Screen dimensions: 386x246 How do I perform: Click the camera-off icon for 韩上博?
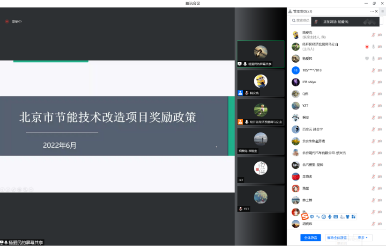pyautogui.click(x=380, y=200)
